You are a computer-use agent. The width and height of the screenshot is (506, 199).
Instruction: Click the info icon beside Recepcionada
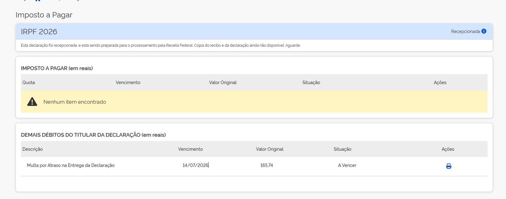(x=484, y=32)
